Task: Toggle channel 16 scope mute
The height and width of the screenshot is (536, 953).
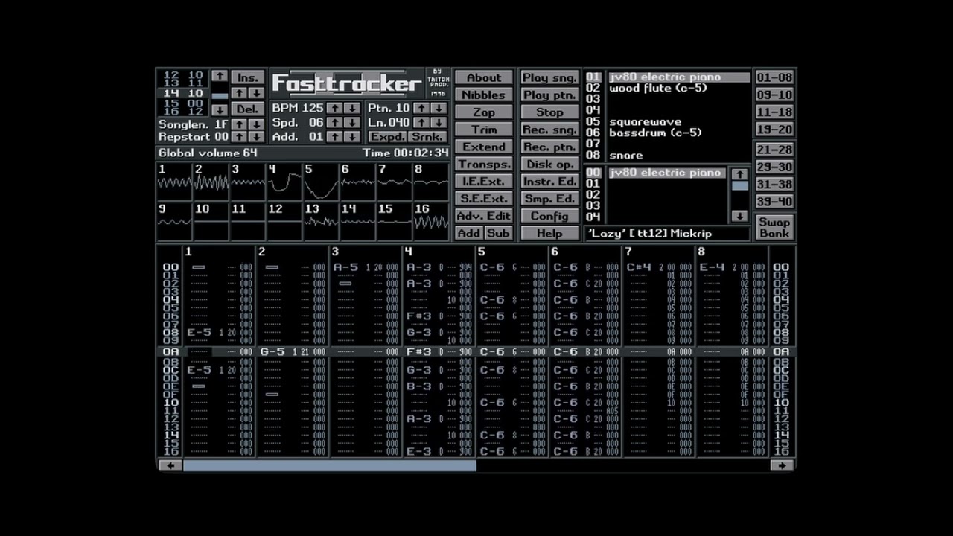Action: pos(431,222)
